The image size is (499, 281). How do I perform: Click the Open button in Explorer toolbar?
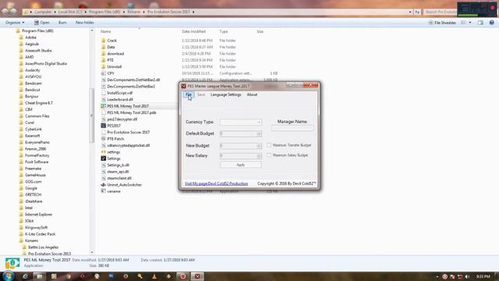pyautogui.click(x=41, y=23)
